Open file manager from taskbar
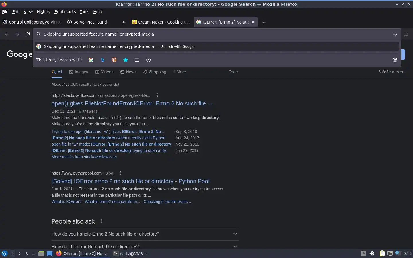Viewport: 413px width, 258px height. tap(41, 253)
